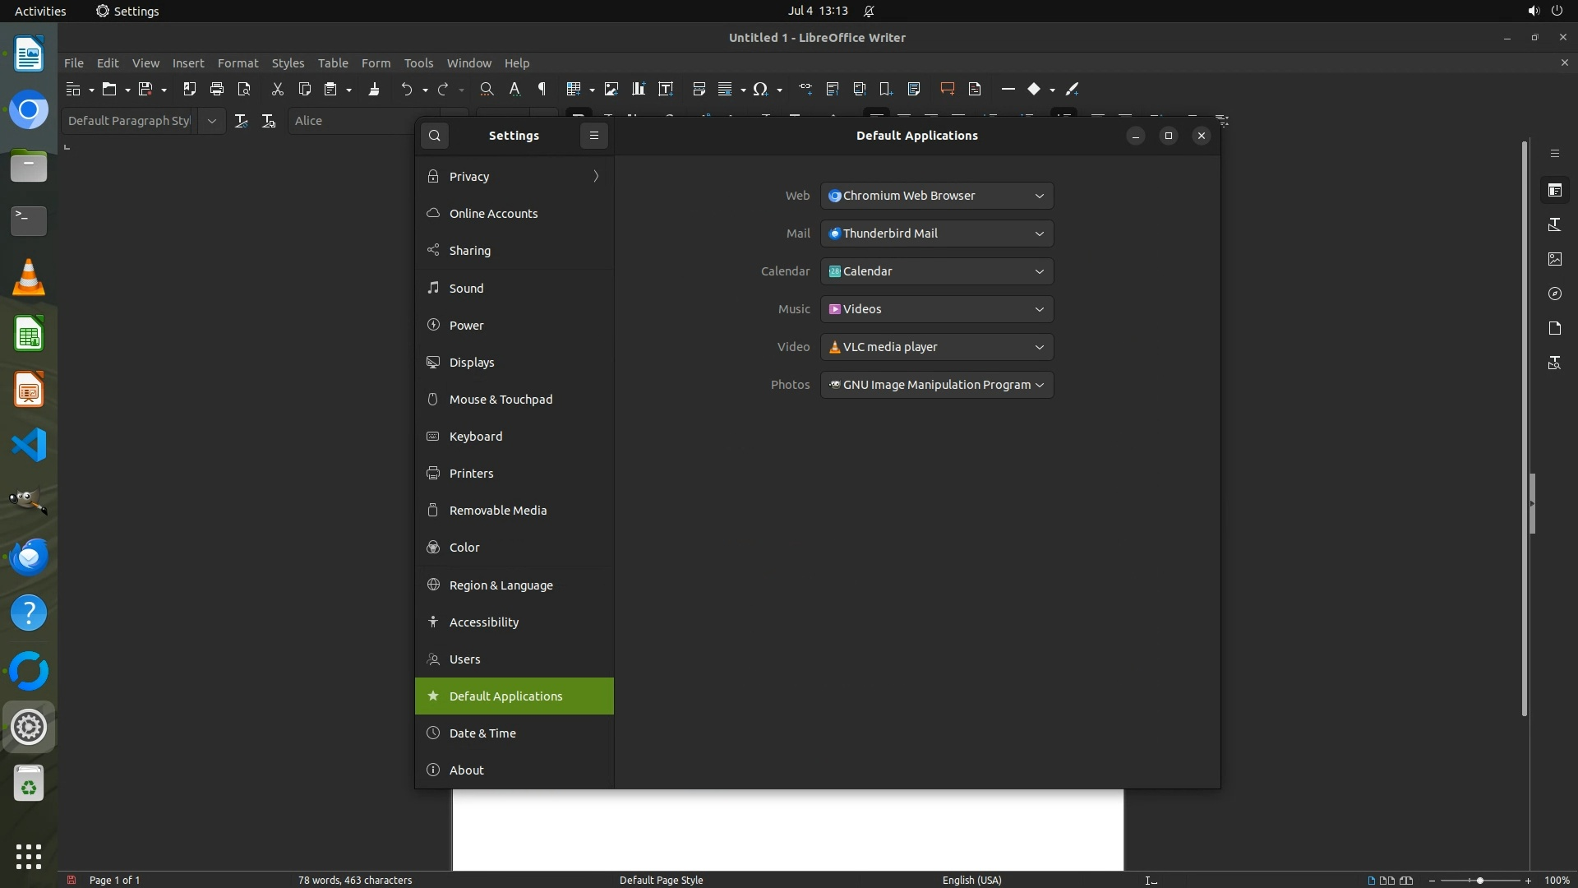This screenshot has width=1578, height=888.
Task: Toggle formatting marks pilcrow icon
Action: 542,89
